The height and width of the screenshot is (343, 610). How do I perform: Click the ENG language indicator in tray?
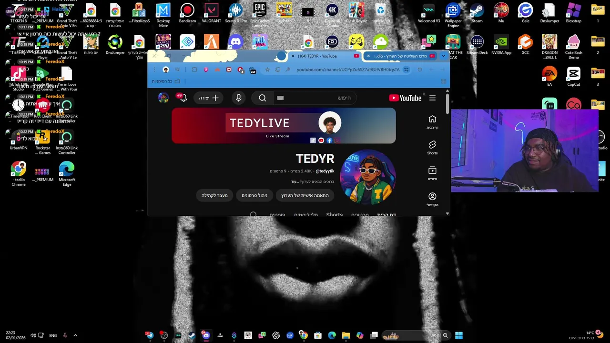53,336
